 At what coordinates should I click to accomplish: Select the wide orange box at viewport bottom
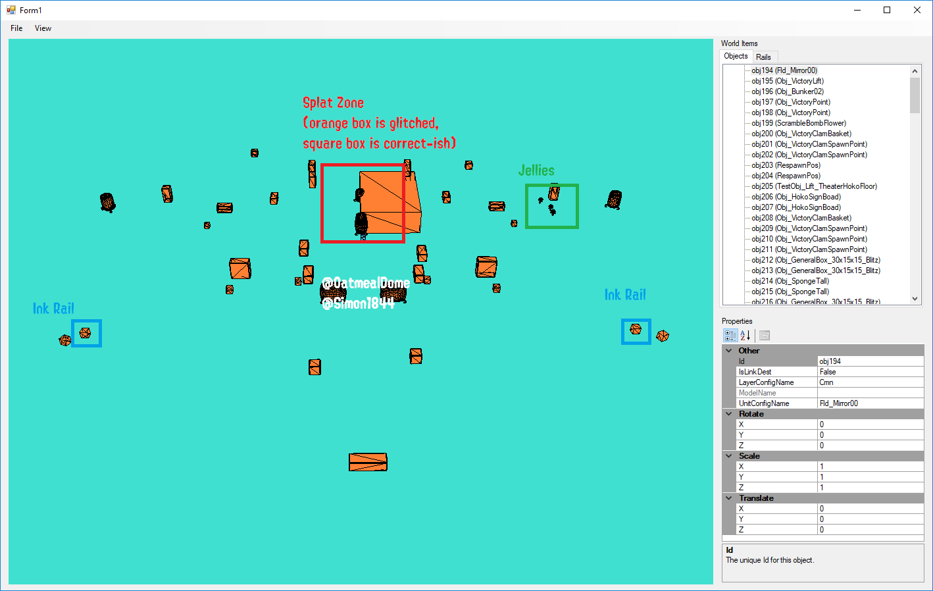click(368, 462)
